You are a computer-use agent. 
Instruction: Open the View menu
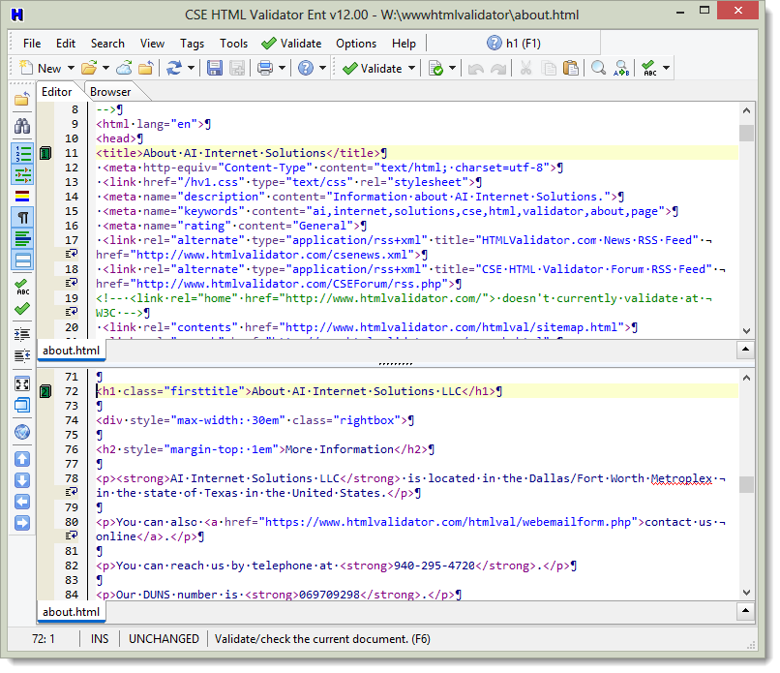152,44
